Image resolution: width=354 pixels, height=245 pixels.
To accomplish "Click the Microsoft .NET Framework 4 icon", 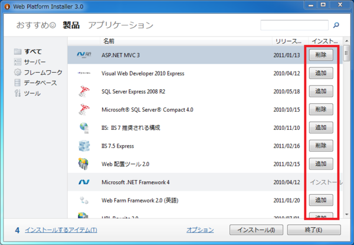I will click(84, 182).
